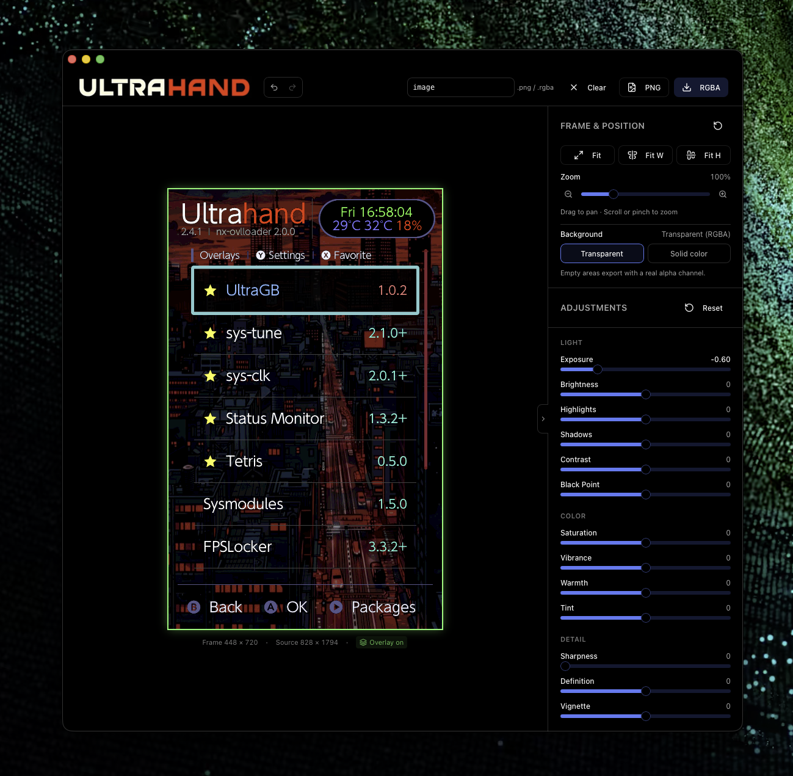Download using the RGBA button
793x776 pixels.
coord(701,87)
